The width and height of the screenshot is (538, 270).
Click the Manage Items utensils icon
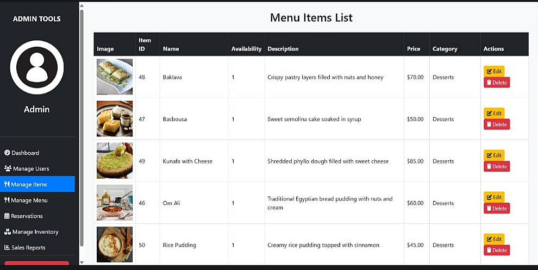(7, 184)
